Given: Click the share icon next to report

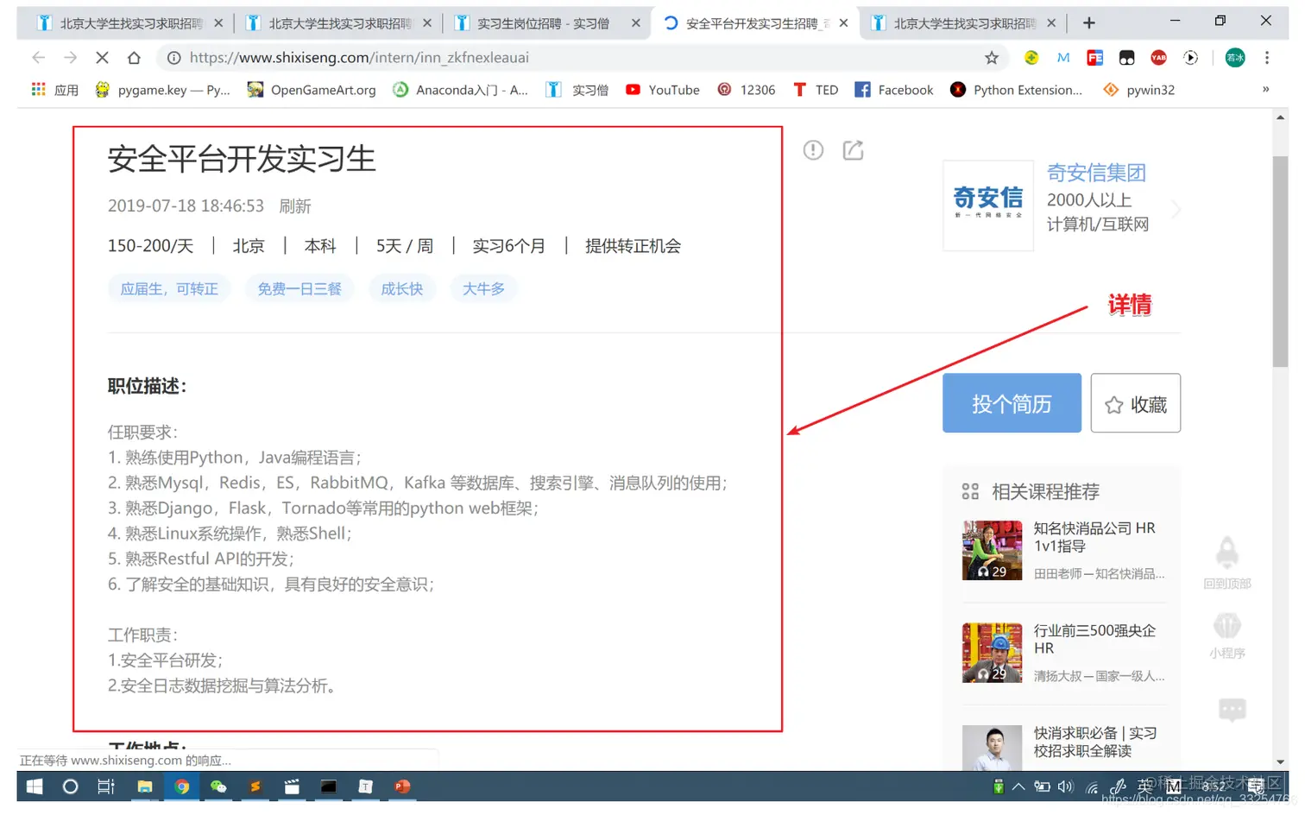Looking at the screenshot, I should point(853,149).
